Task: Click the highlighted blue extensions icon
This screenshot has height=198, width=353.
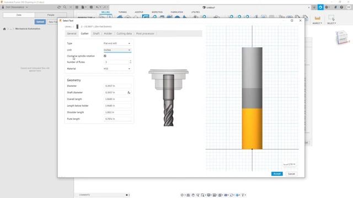Action: [x=320, y=7]
